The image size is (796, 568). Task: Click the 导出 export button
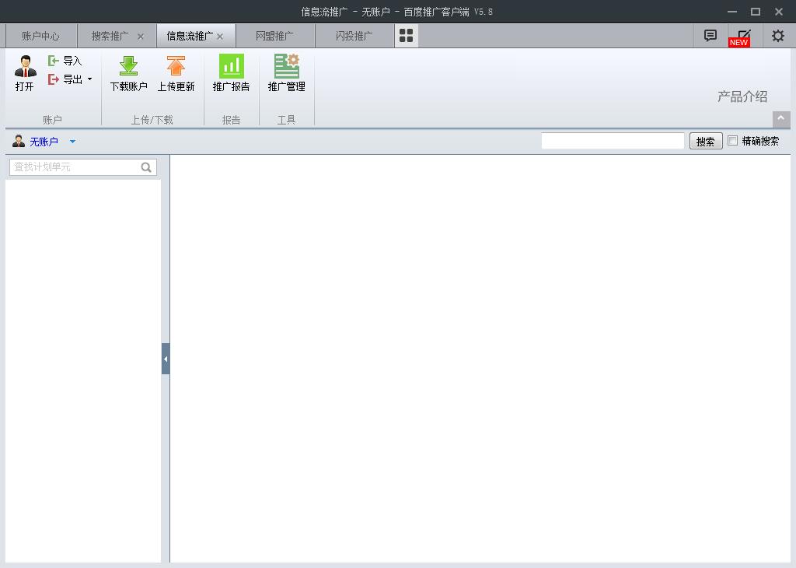point(65,79)
